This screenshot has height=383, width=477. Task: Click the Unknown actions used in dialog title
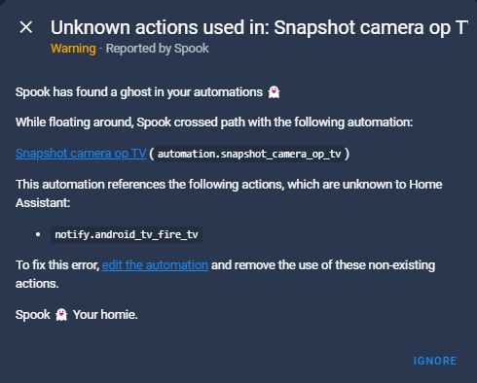[x=259, y=27]
